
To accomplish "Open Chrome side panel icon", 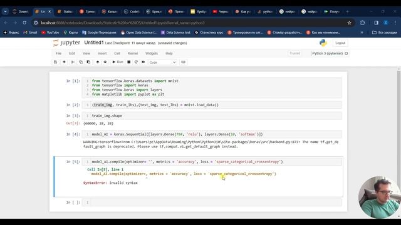I will 376,22.
